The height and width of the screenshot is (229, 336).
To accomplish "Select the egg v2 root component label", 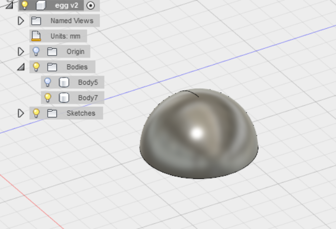I will click(x=67, y=5).
